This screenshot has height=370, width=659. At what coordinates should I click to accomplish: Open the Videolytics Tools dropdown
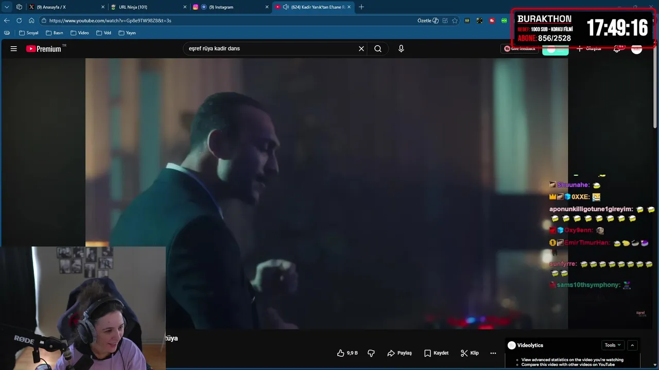613,345
